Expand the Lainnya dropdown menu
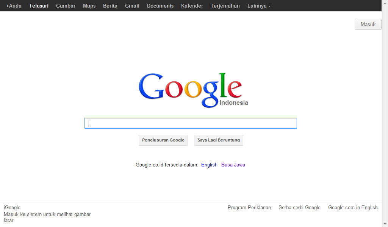Image resolution: width=388 pixels, height=227 pixels. coord(259,6)
